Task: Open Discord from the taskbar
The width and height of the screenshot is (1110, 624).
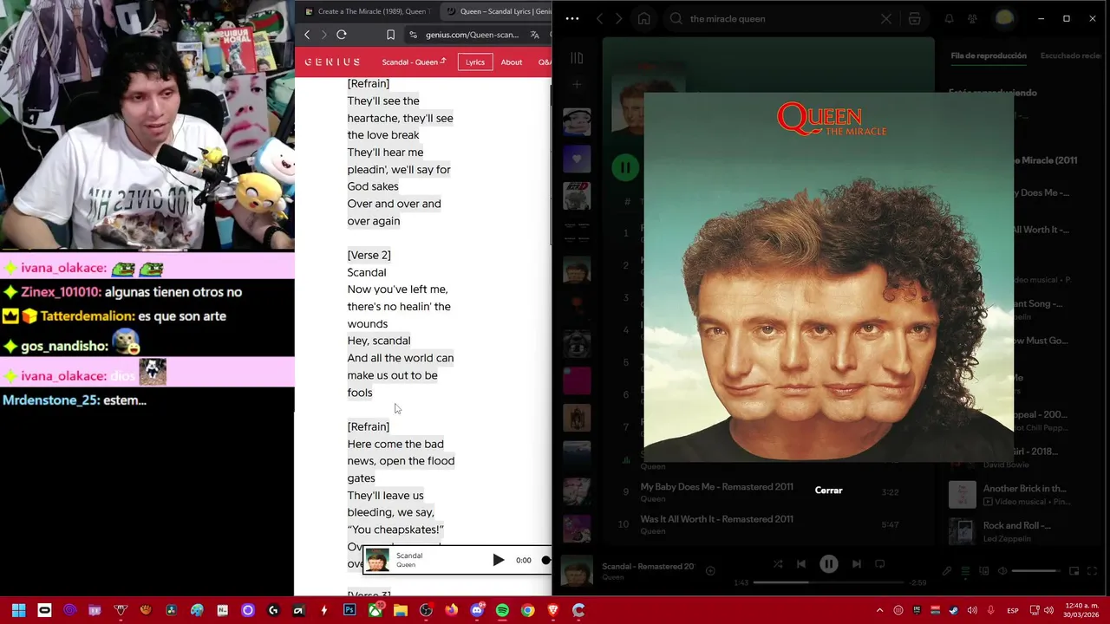Action: point(477,610)
